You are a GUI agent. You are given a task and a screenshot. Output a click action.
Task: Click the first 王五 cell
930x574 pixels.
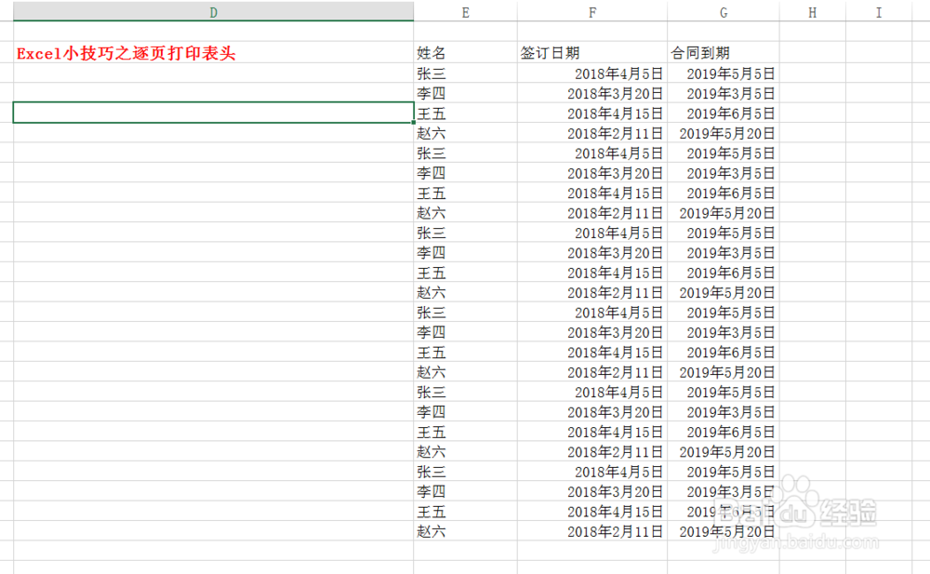point(431,113)
